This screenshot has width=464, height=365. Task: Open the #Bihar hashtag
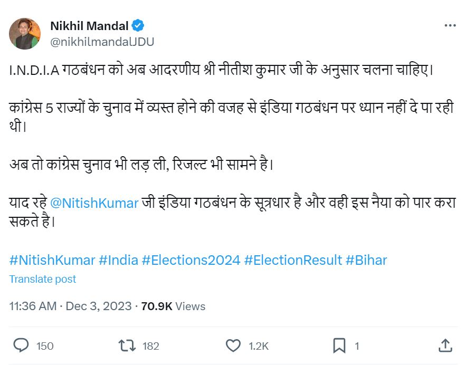click(x=366, y=260)
